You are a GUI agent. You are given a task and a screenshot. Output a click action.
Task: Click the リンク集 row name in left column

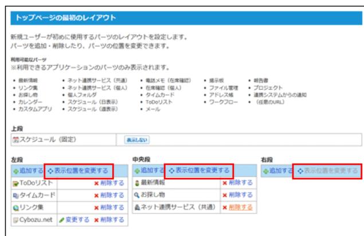(x=32, y=207)
